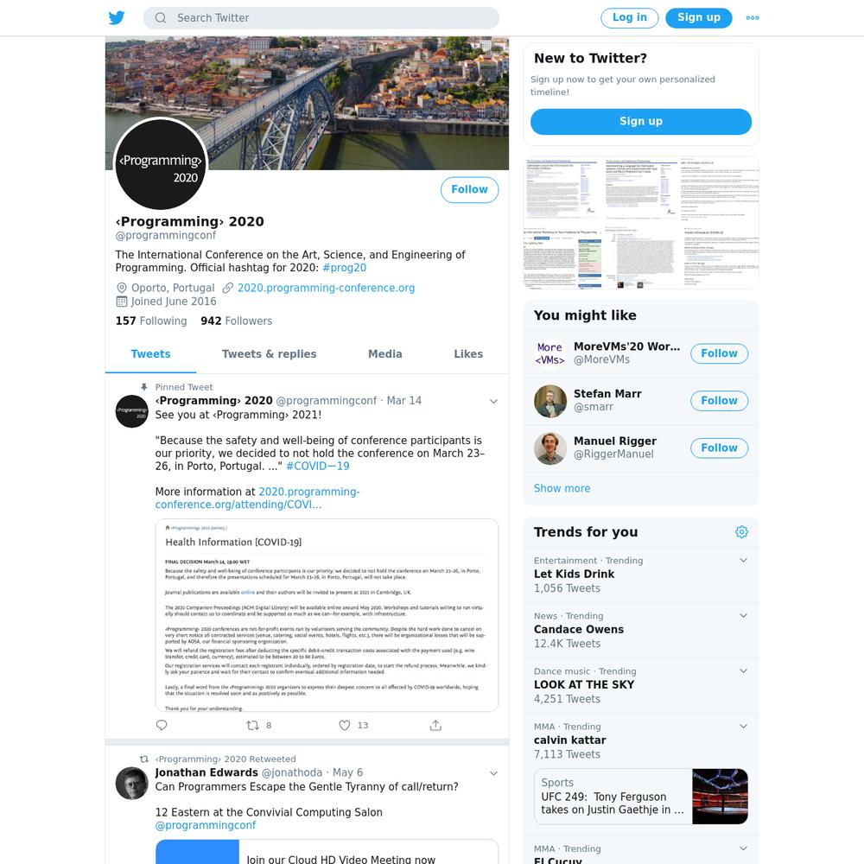Focus the Search Twitter field
Viewport: 864px width, 864px height.
pyautogui.click(x=321, y=17)
